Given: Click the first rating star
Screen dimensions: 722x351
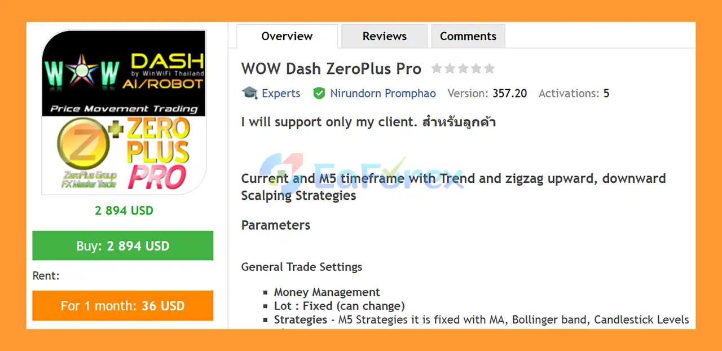Looking at the screenshot, I should tap(437, 69).
